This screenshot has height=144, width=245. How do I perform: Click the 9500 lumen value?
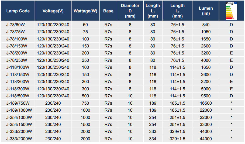(x=206, y=96)
